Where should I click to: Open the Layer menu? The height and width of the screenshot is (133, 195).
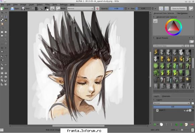tap(31, 5)
